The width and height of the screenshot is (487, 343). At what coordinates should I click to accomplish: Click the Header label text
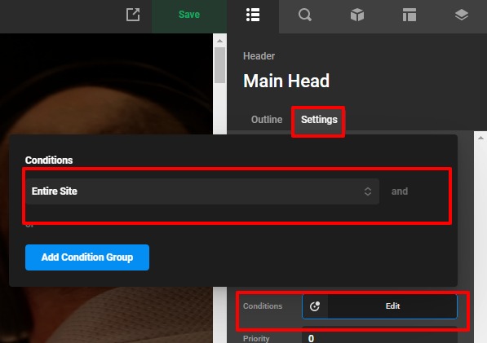tap(259, 56)
